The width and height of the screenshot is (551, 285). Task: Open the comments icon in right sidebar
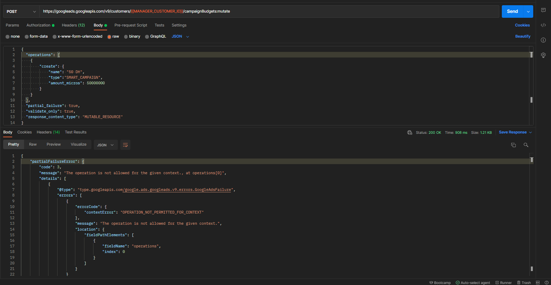[543, 10]
